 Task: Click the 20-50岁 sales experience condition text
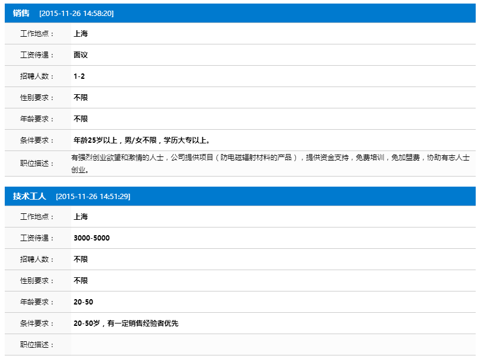click(126, 323)
